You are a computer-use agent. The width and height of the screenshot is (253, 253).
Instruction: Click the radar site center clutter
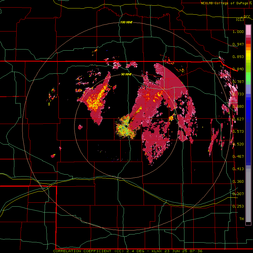pos(126,127)
